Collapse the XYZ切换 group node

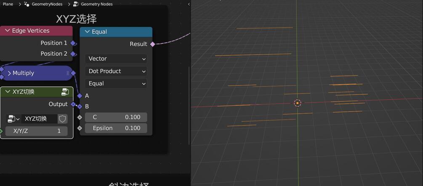8,92
